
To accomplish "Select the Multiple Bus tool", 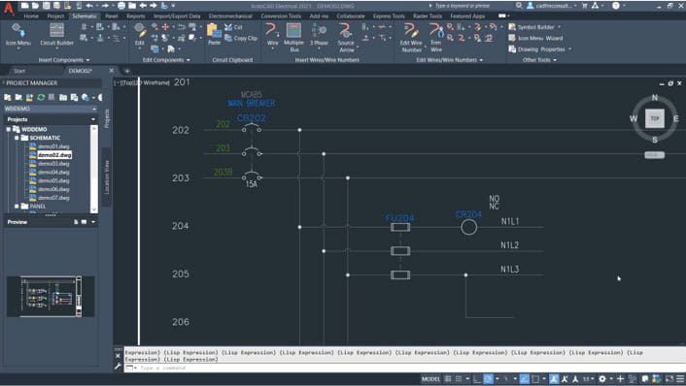I will click(x=293, y=37).
